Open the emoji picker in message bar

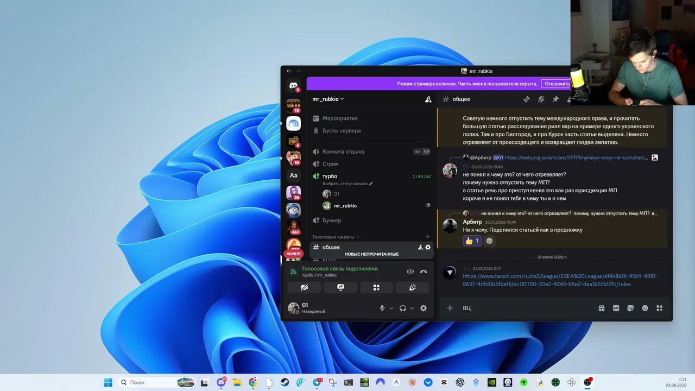tap(645, 308)
